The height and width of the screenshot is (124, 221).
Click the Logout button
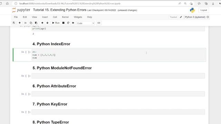[x=204, y=10]
